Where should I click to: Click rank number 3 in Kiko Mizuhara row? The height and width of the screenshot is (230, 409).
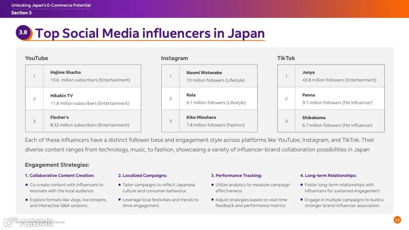(x=170, y=121)
